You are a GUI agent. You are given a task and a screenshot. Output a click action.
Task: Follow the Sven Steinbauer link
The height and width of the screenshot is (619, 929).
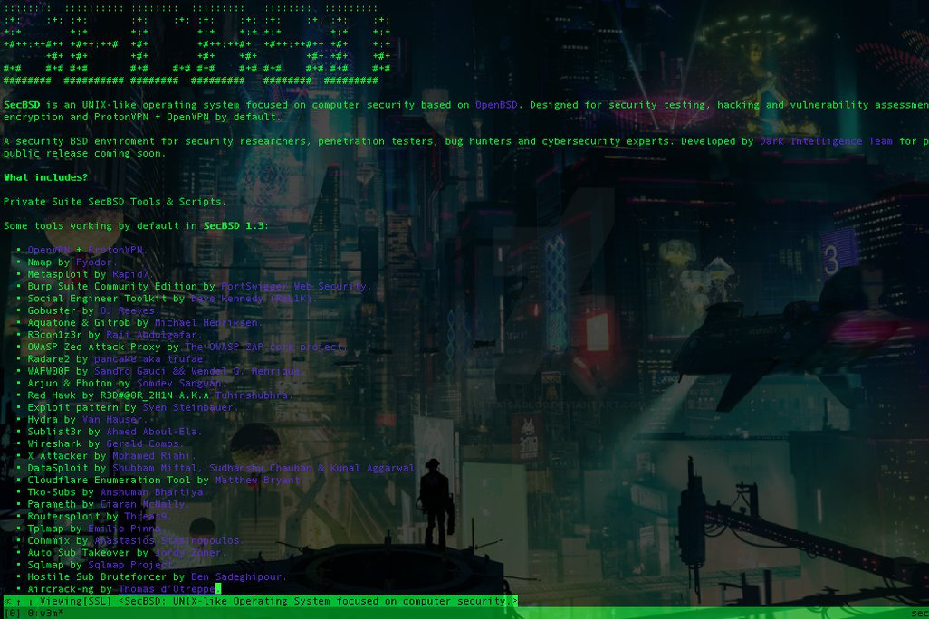click(x=187, y=407)
